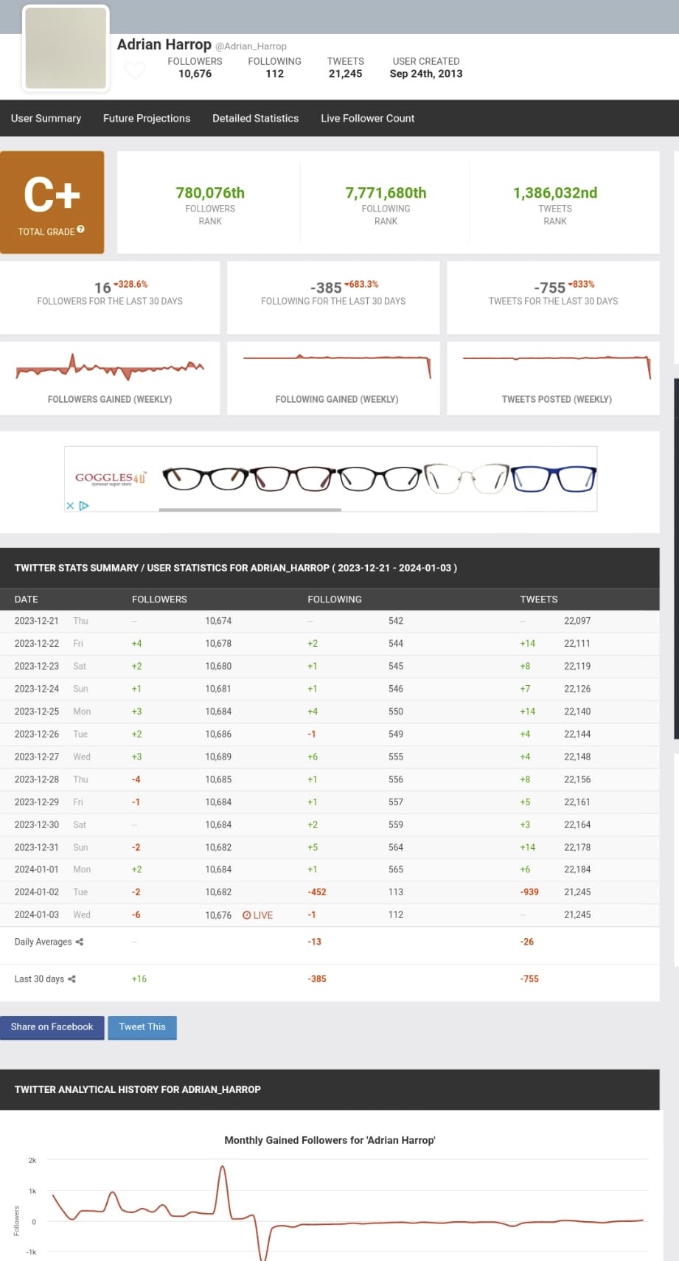Viewport: 679px width, 1261px height.
Task: Click the @Adrian_Harrop handle
Action: [251, 46]
